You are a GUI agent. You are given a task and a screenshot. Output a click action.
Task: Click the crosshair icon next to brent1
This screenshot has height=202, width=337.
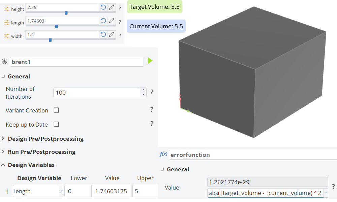(5, 61)
